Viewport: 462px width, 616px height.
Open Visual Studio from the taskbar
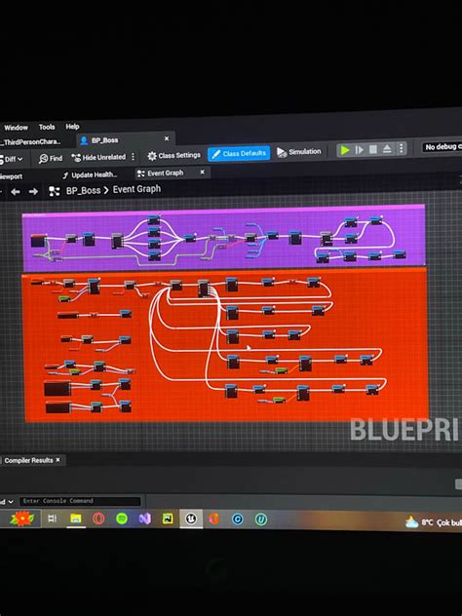(144, 519)
